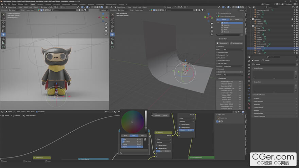This screenshot has width=299, height=168.
Task: Enable the Geometry Nodes filter checkbox
Action: click(217, 52)
